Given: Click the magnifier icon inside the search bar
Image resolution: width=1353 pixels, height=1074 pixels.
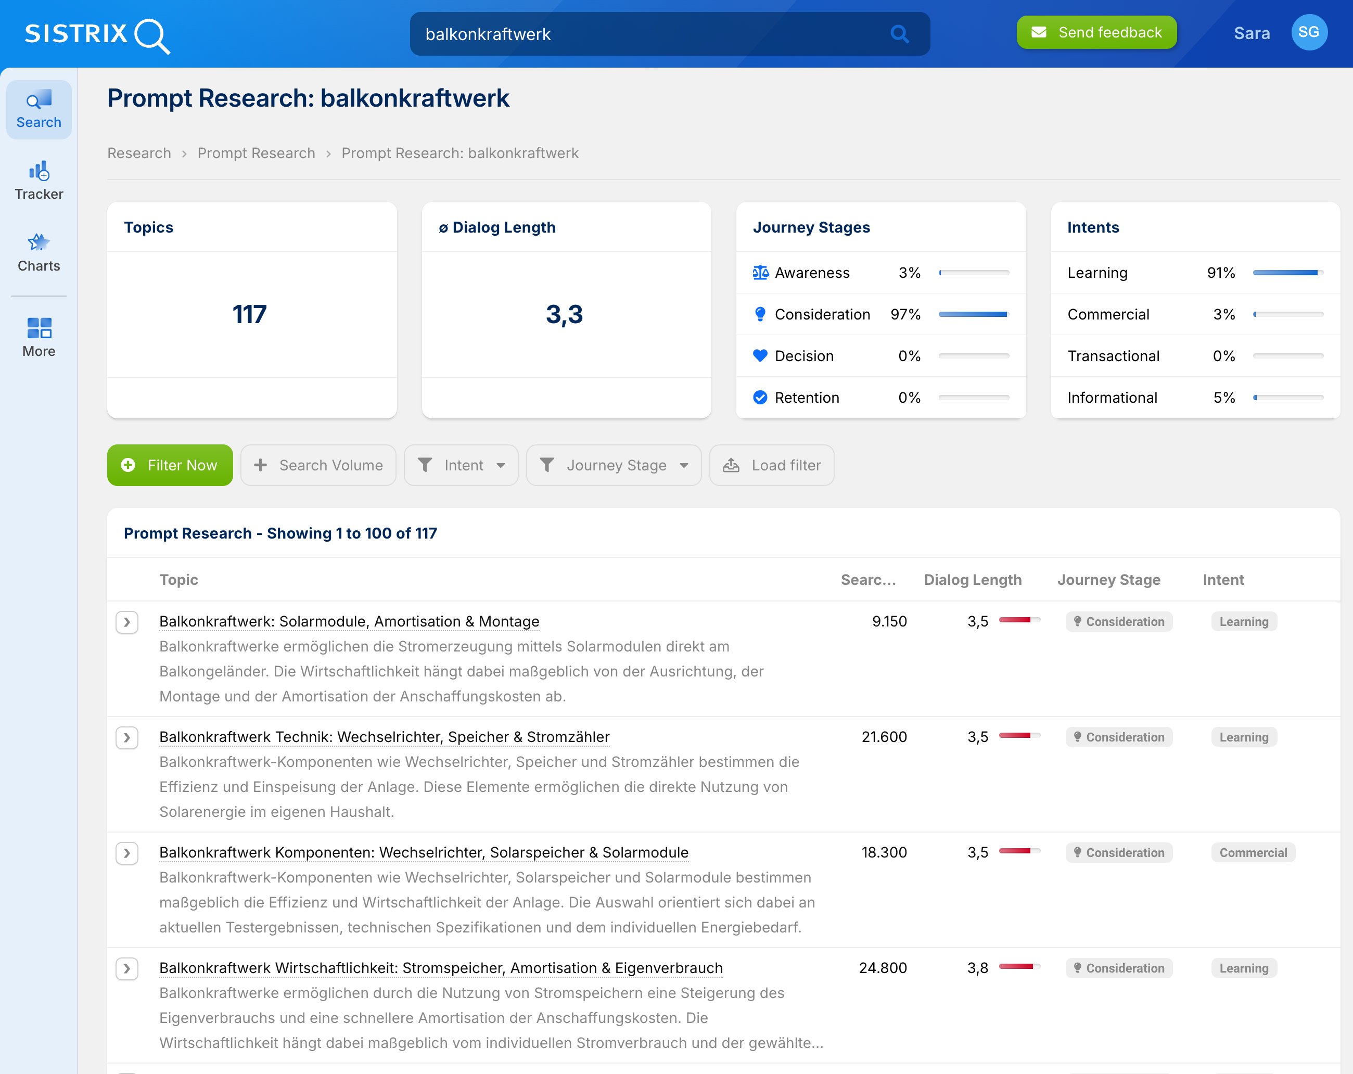Looking at the screenshot, I should click(900, 34).
